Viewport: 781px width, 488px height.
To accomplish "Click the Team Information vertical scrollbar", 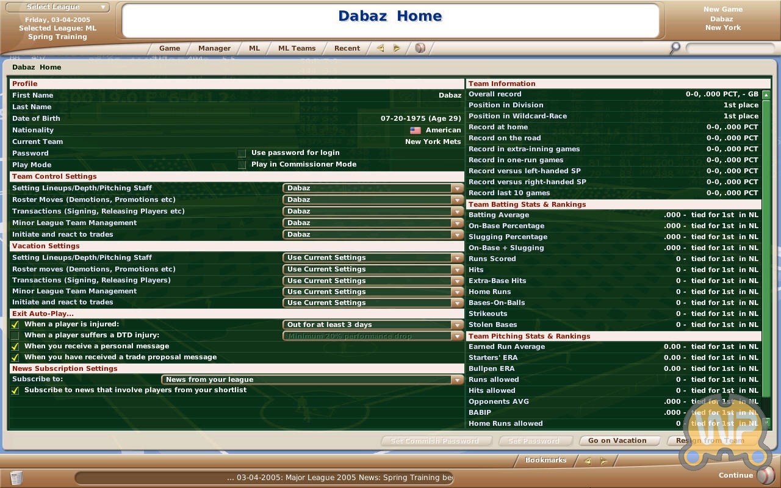I will (766, 256).
